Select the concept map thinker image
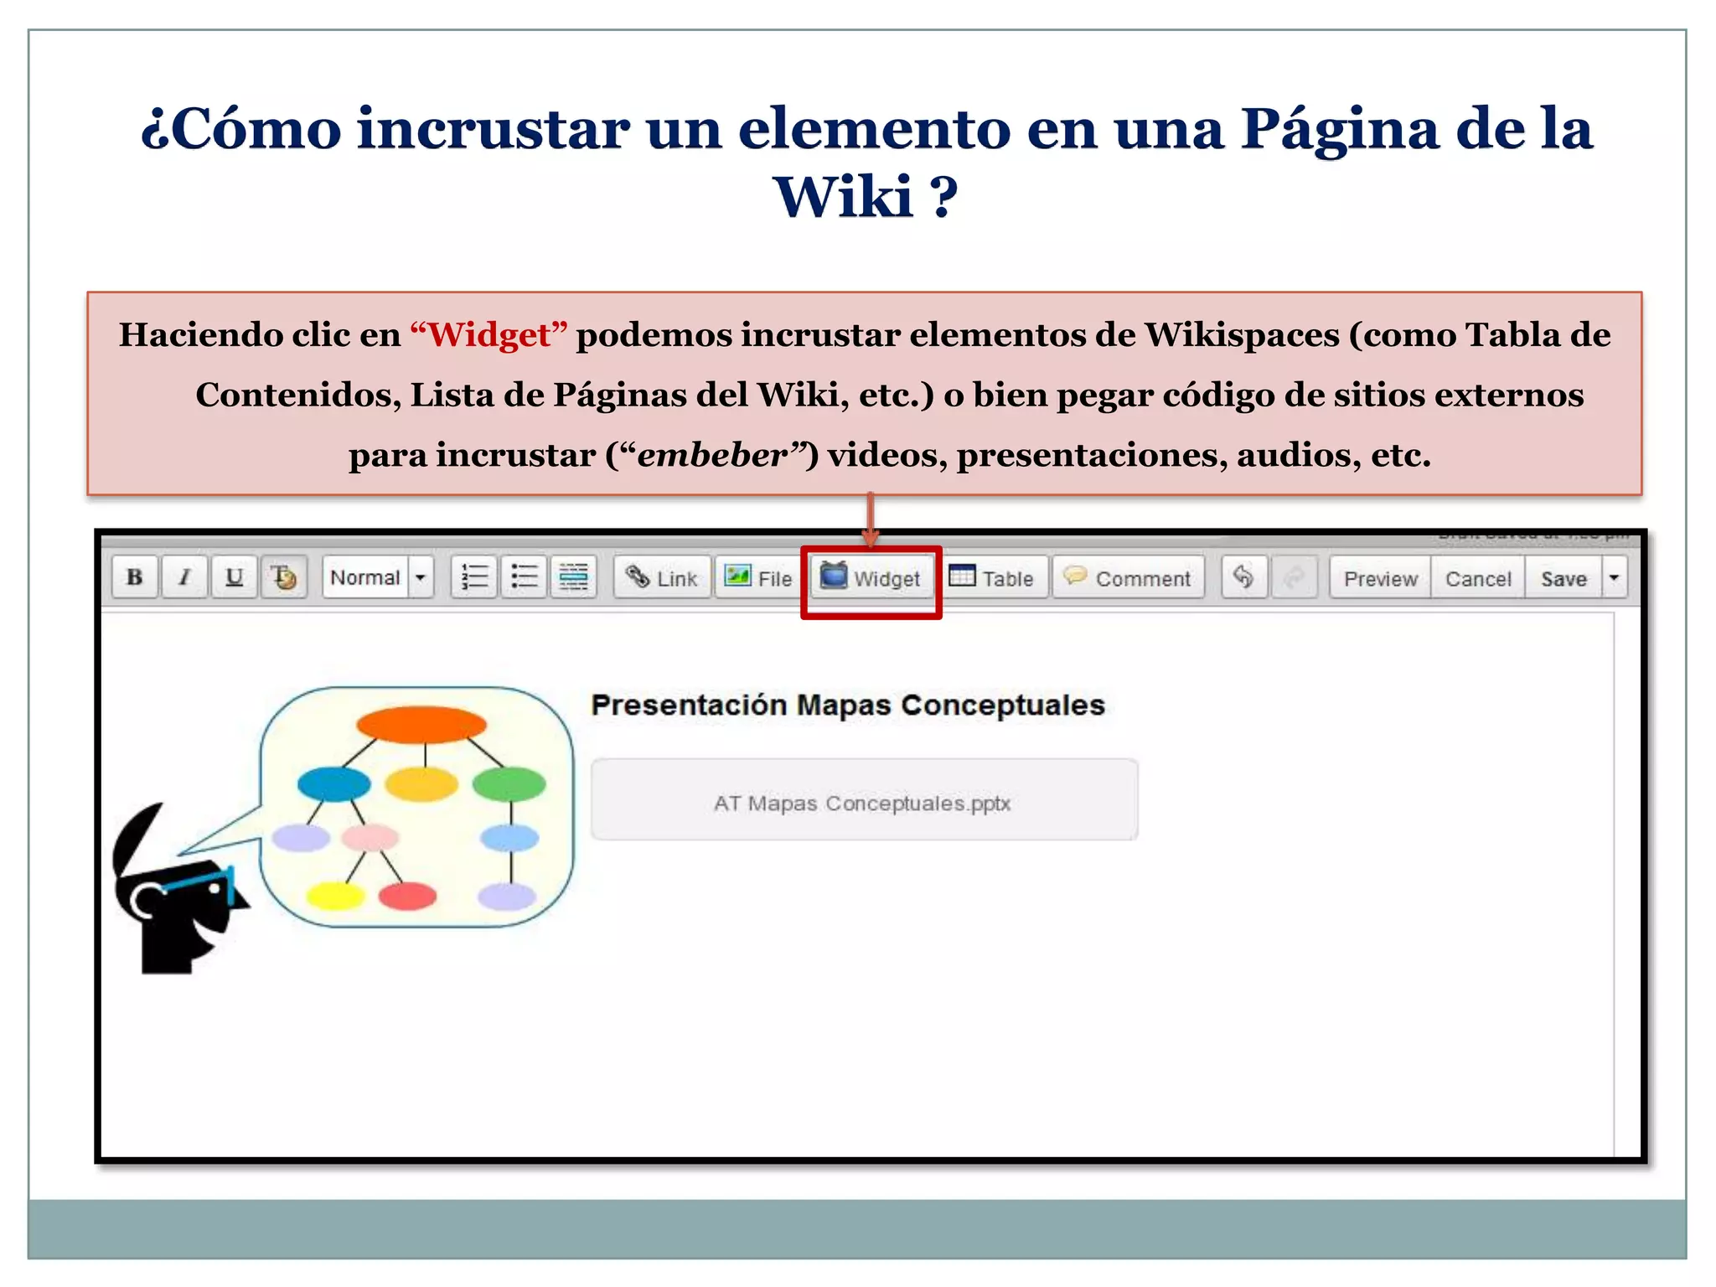 coord(343,830)
